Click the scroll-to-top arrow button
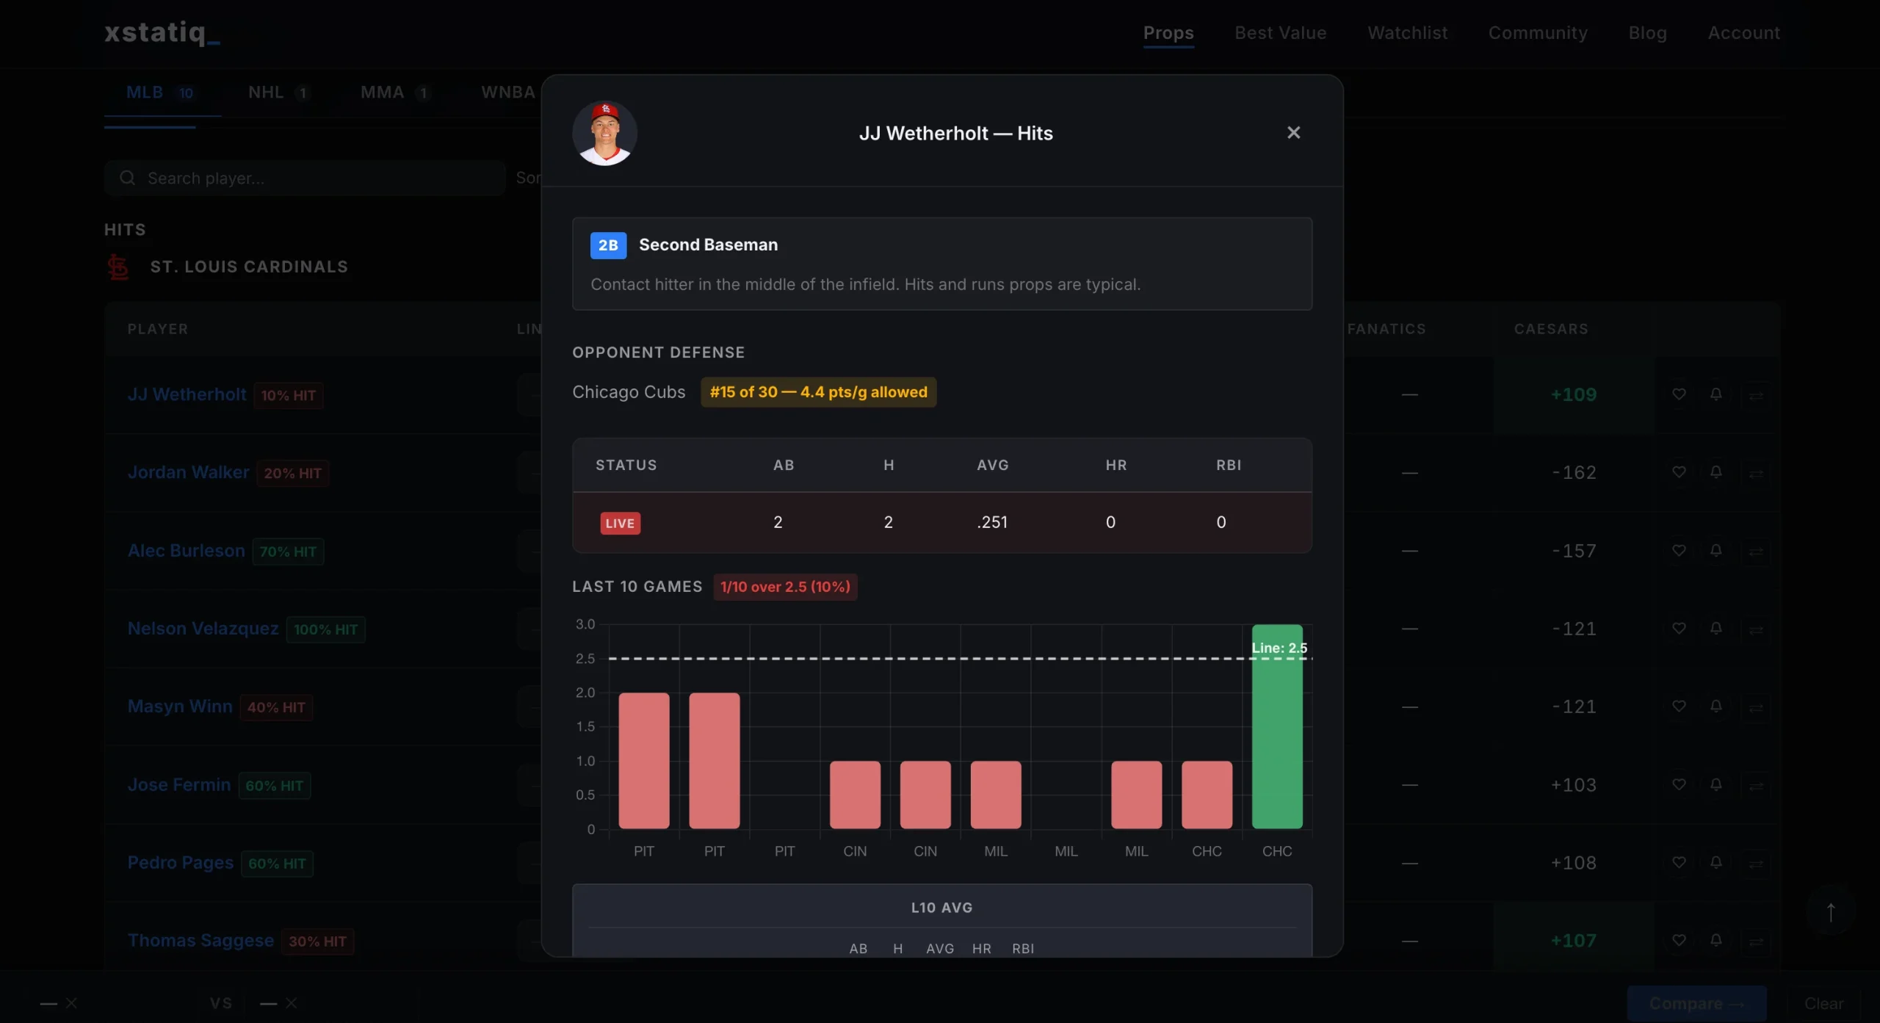The width and height of the screenshot is (1880, 1023). point(1831,913)
